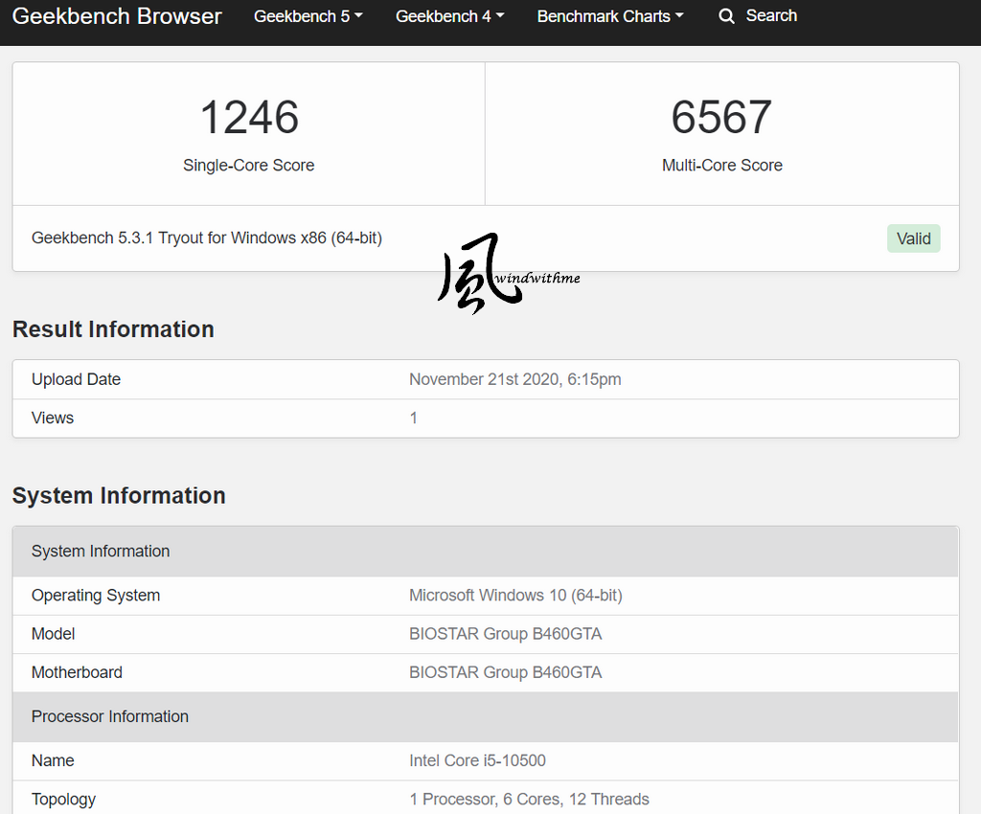
Task: Expand the Geekbench 4 dropdown menu
Action: [450, 16]
